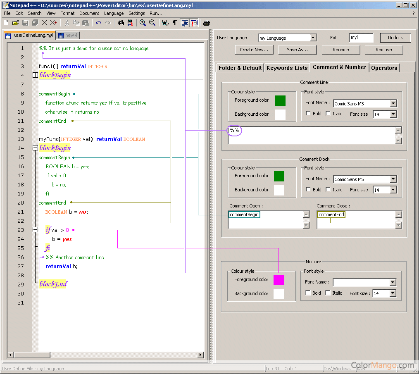Click the Create New... button
Image resolution: width=419 pixels, height=374 pixels.
pos(254,50)
